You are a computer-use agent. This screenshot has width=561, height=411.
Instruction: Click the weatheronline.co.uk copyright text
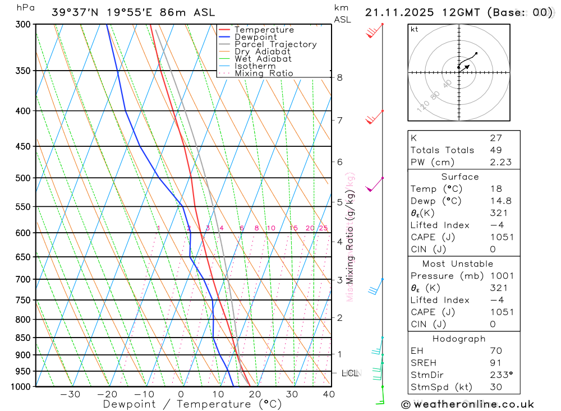tap(468, 404)
